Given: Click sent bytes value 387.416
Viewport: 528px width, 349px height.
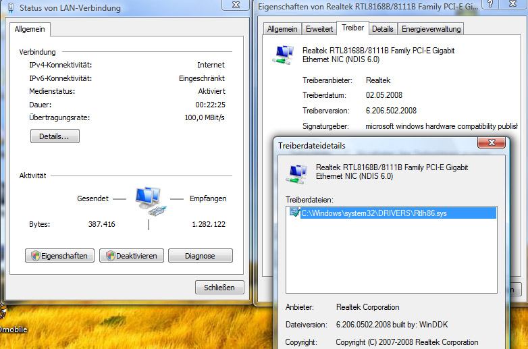Looking at the screenshot, I should pos(102,224).
